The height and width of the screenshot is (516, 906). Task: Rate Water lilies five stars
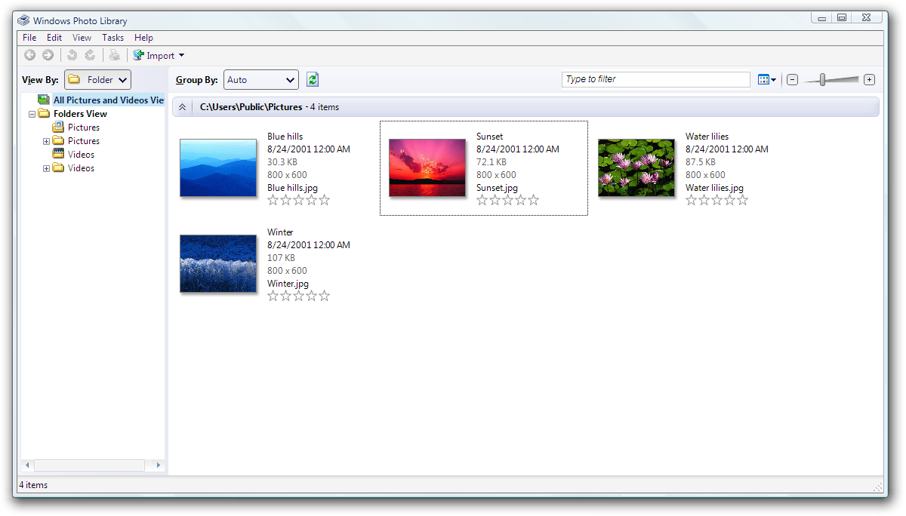tap(743, 200)
